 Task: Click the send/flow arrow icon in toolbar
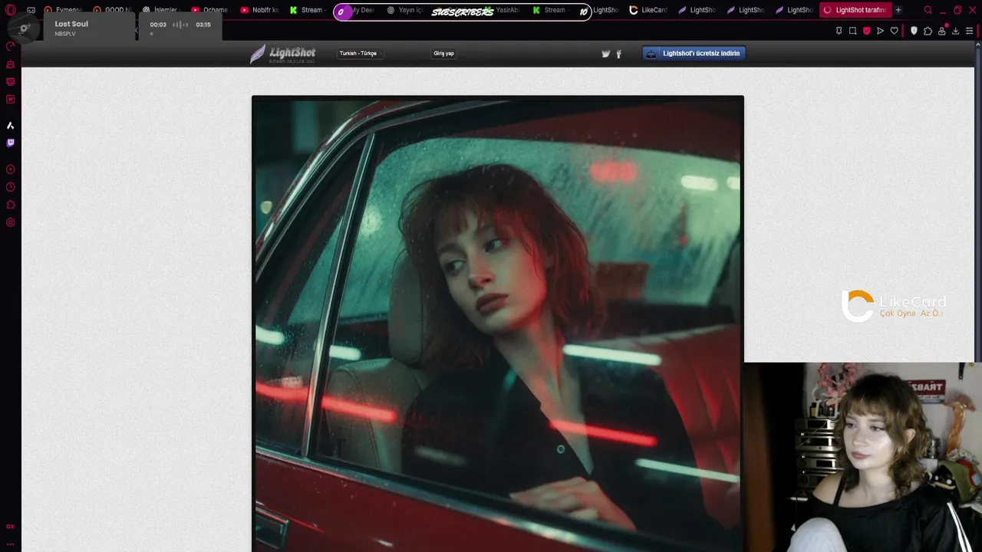880,31
